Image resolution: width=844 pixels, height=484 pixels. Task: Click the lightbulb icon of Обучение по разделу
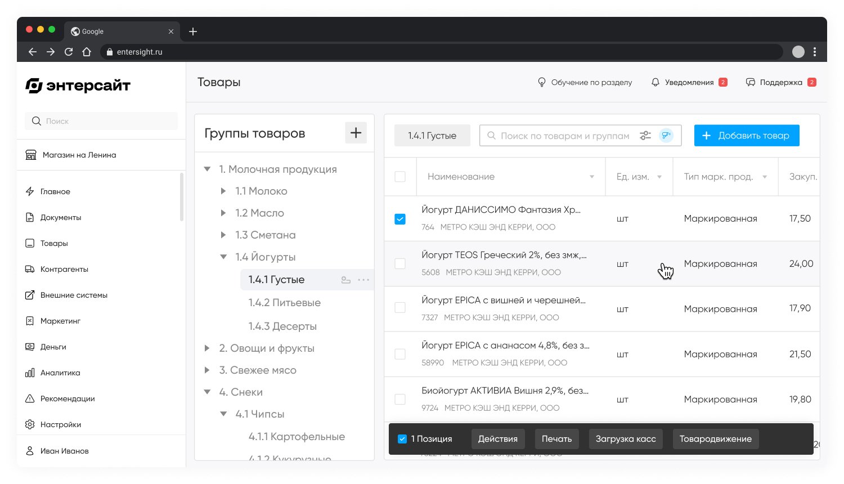tap(542, 82)
